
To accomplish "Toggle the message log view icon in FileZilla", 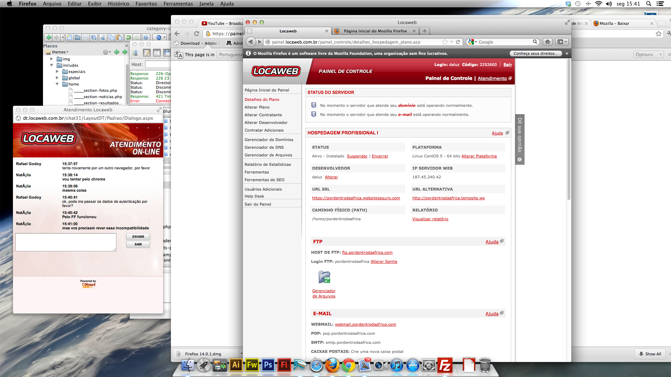I will click(x=147, y=53).
